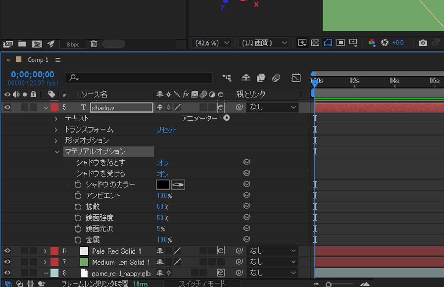Screen dimensions: 444x287
Task: Reset exposure using the aperture icon
Action: point(385,43)
